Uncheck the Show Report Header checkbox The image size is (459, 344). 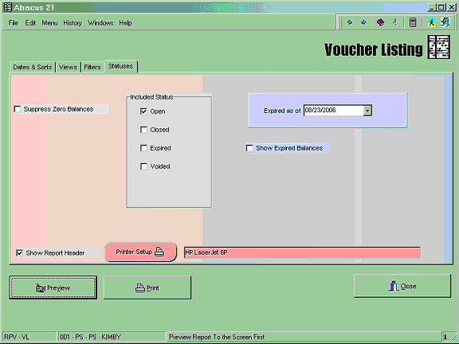20,252
